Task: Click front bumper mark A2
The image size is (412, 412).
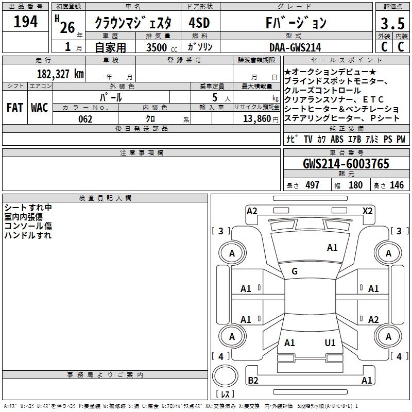Action: (252, 211)
